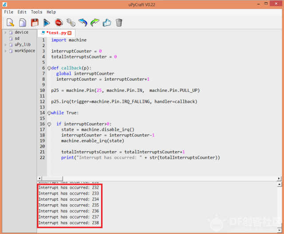Collapse the while True code fold
This screenshot has width=284, height=234.
coord(49,113)
